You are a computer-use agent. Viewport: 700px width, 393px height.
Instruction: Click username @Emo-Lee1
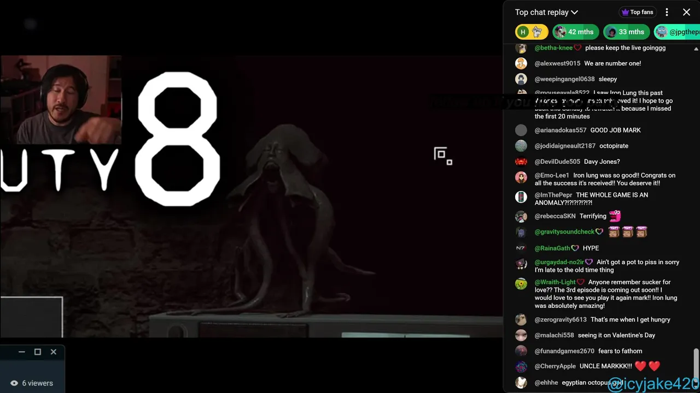click(552, 175)
